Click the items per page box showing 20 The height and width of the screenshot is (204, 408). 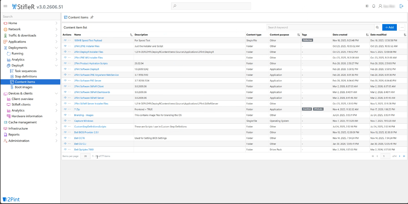[x=85, y=156]
